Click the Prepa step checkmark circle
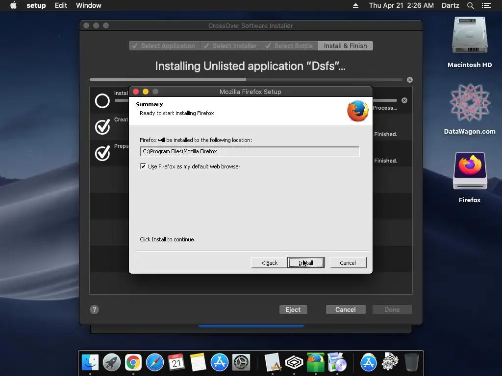The image size is (502, 376). [x=102, y=153]
